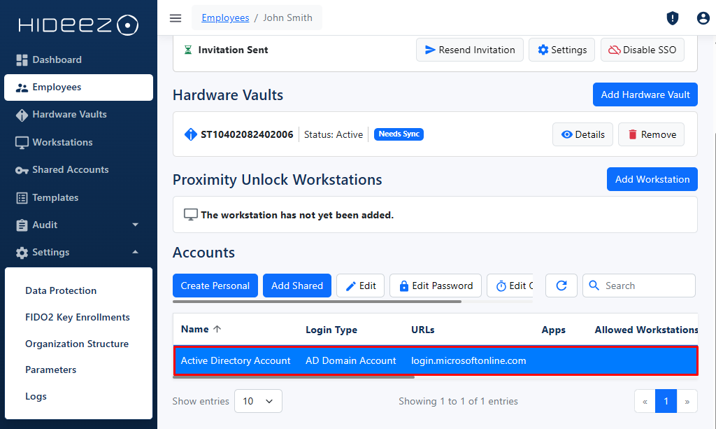
Task: Click the refresh accounts icon button
Action: (561, 286)
